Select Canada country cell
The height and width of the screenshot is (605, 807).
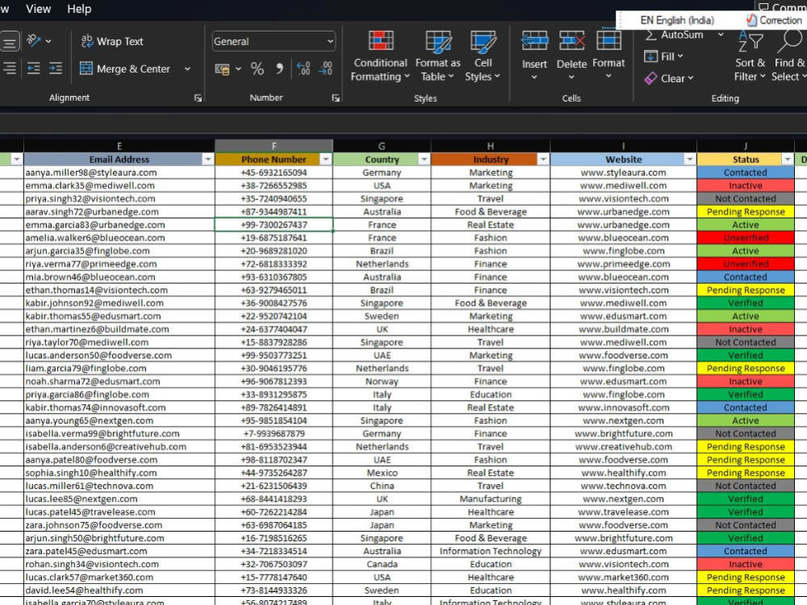[382, 565]
